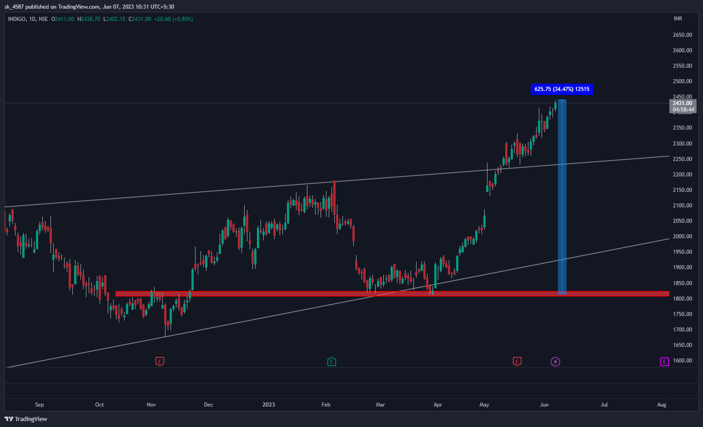Click the red earnings marker near mid-May
Image resolution: width=703 pixels, height=427 pixels.
tap(517, 362)
